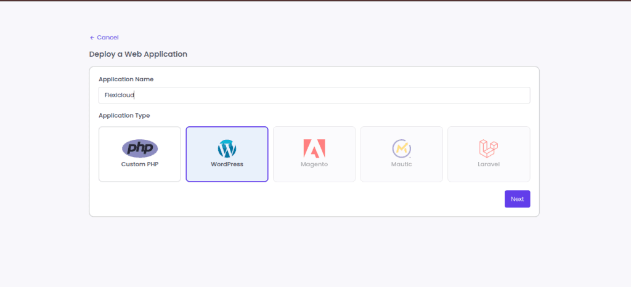Viewport: 631px width, 287px height.
Task: Click the Deploy a Web Application heading
Action: coord(138,54)
